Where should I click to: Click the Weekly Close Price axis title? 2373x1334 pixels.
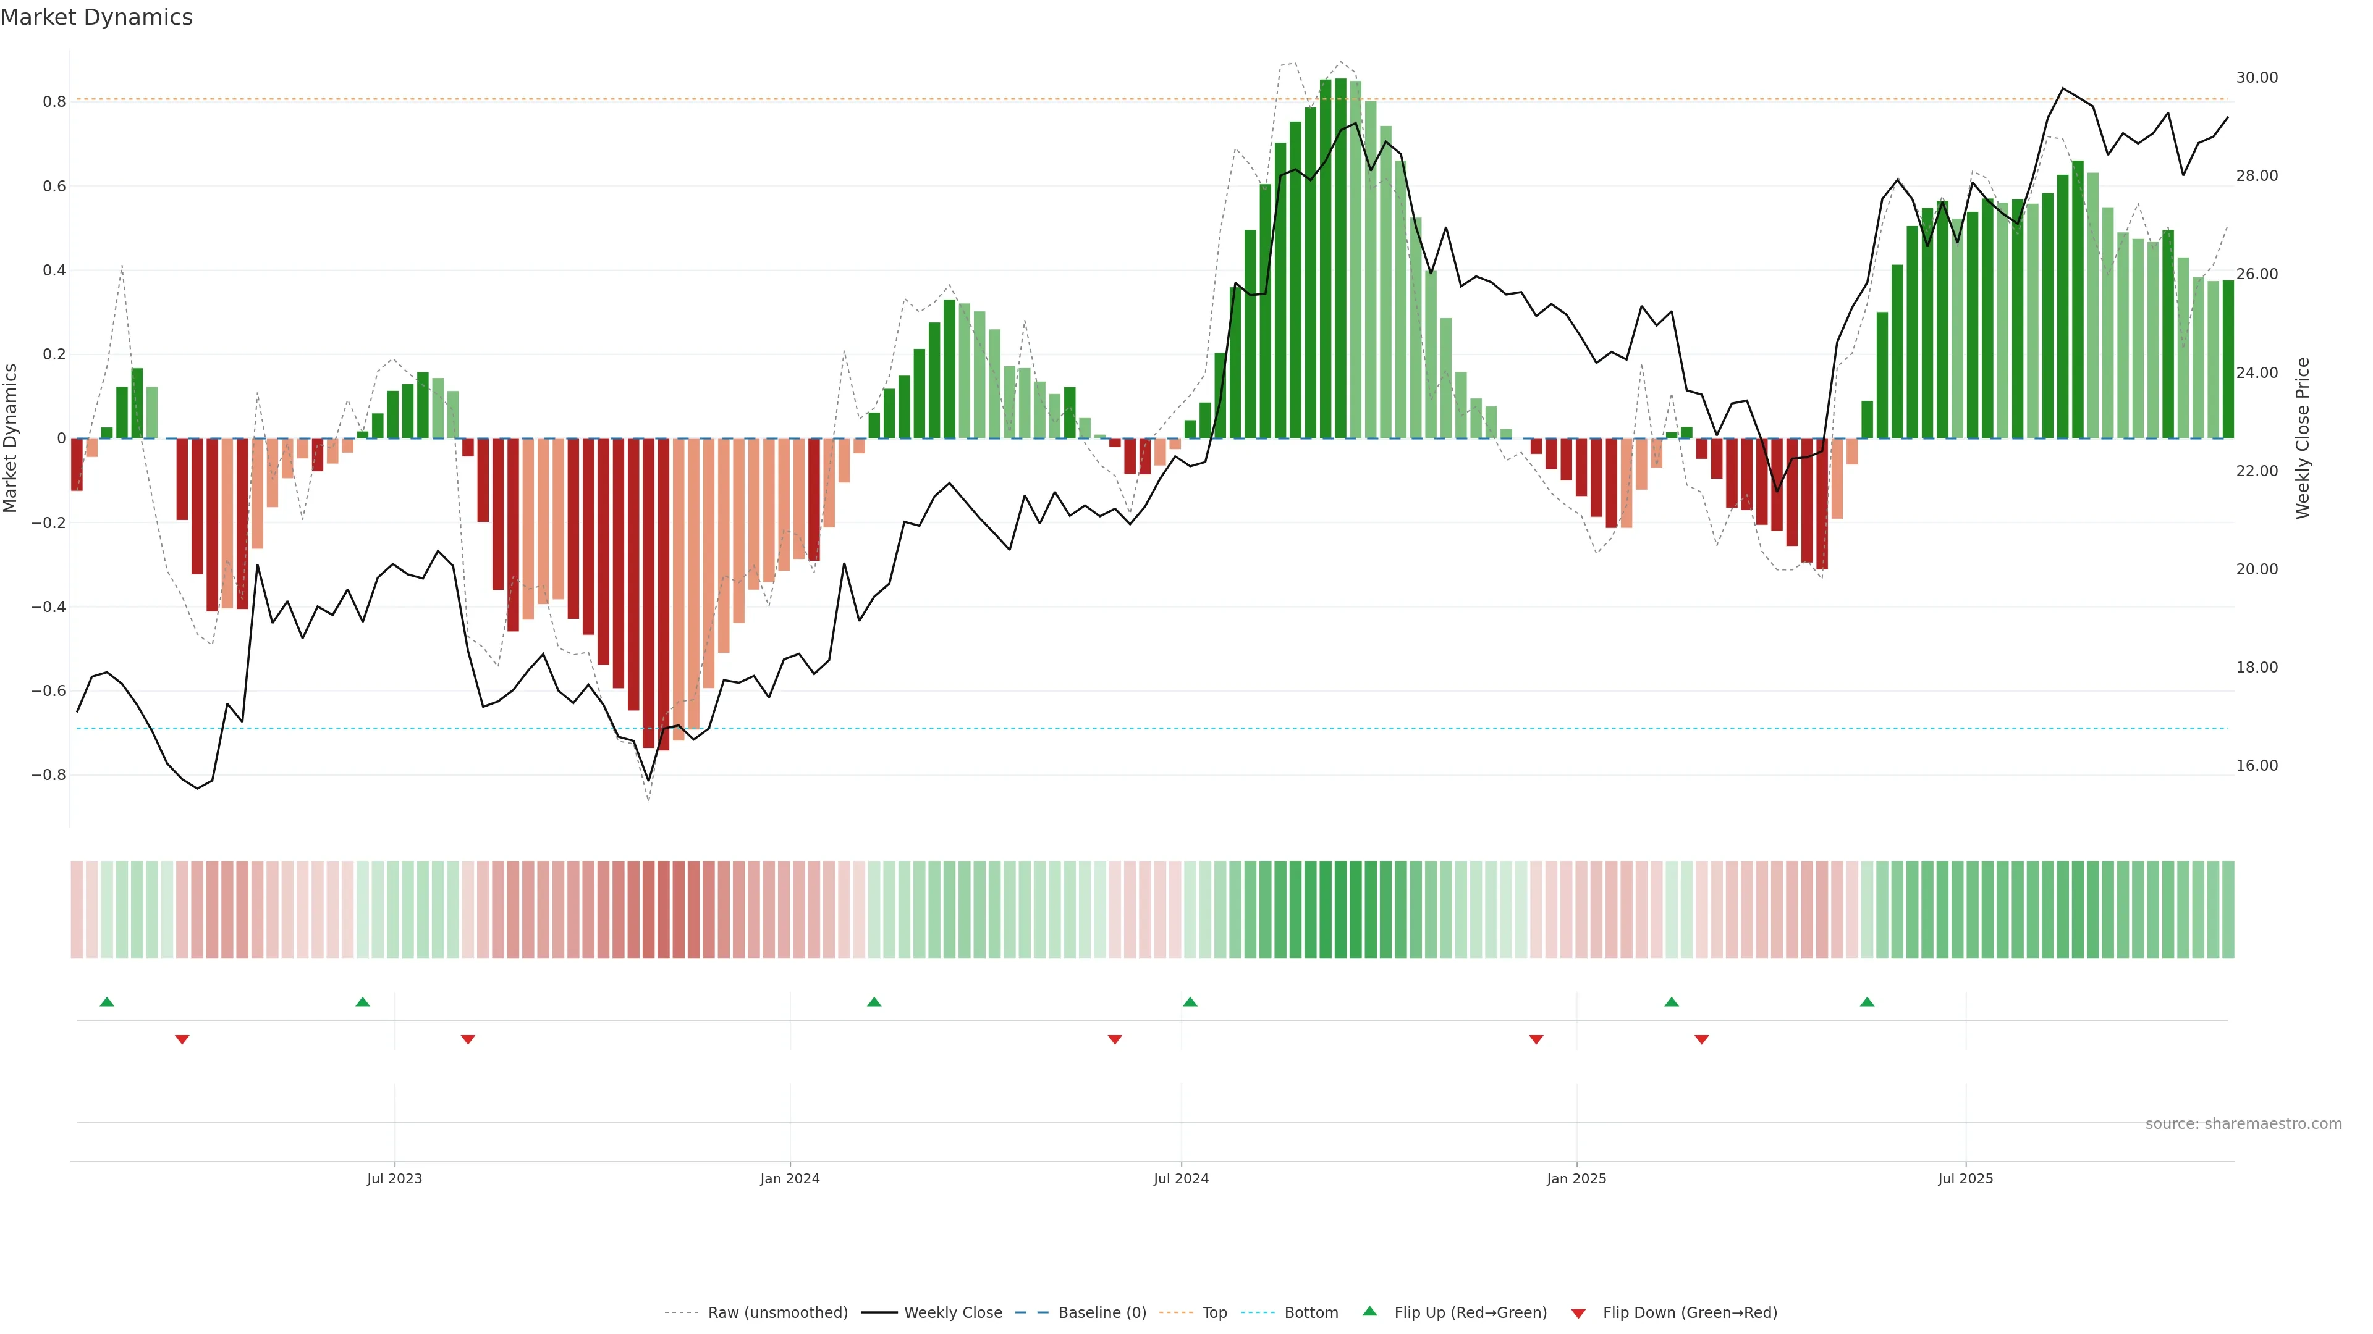(2302, 438)
